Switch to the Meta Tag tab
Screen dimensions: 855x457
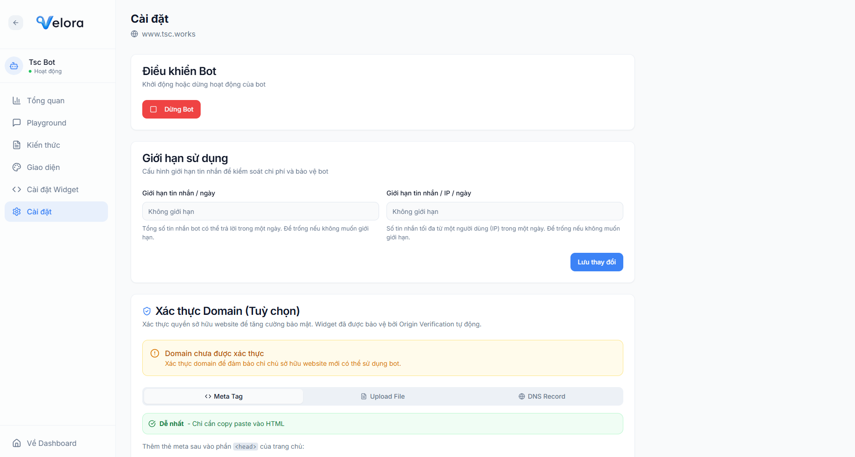click(x=223, y=396)
